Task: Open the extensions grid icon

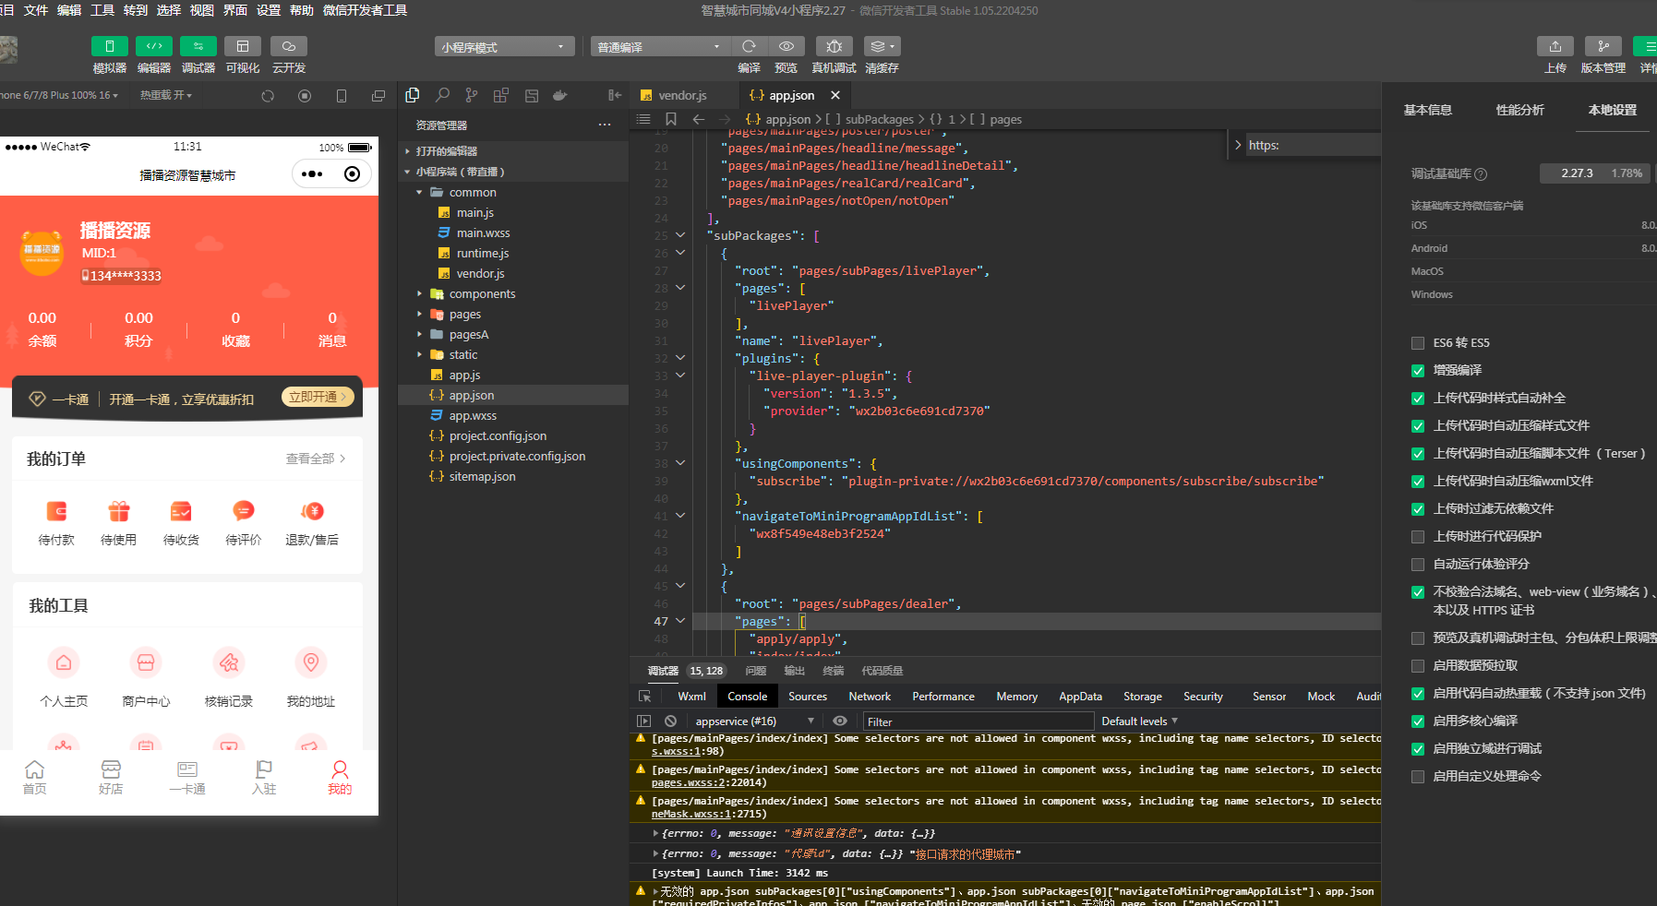Action: pyautogui.click(x=501, y=95)
